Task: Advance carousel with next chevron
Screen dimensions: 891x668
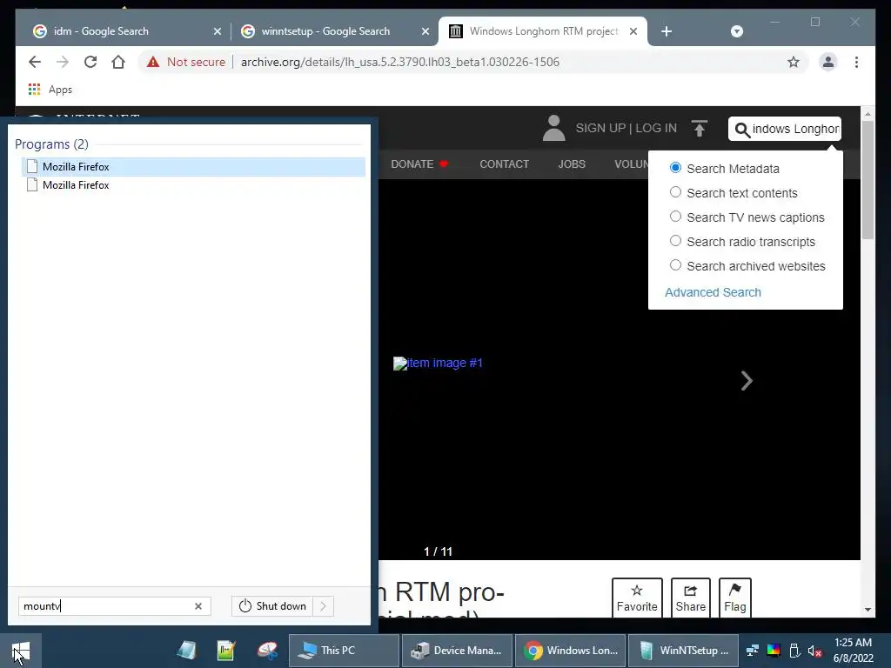Action: pyautogui.click(x=747, y=381)
